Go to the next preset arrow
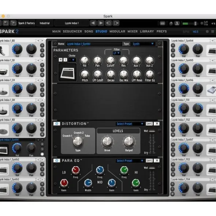216x216 pixels. tap(101, 23)
